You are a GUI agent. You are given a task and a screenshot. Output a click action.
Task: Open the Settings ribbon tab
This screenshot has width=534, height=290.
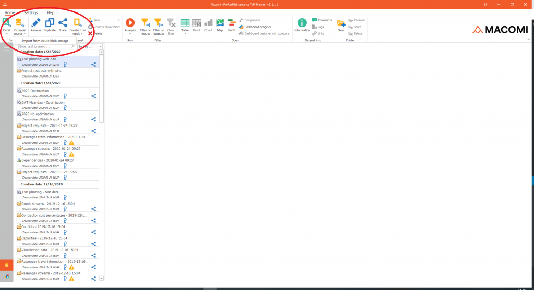[31, 12]
